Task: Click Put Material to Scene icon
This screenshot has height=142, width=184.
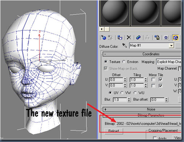Action: [x=110, y=38]
